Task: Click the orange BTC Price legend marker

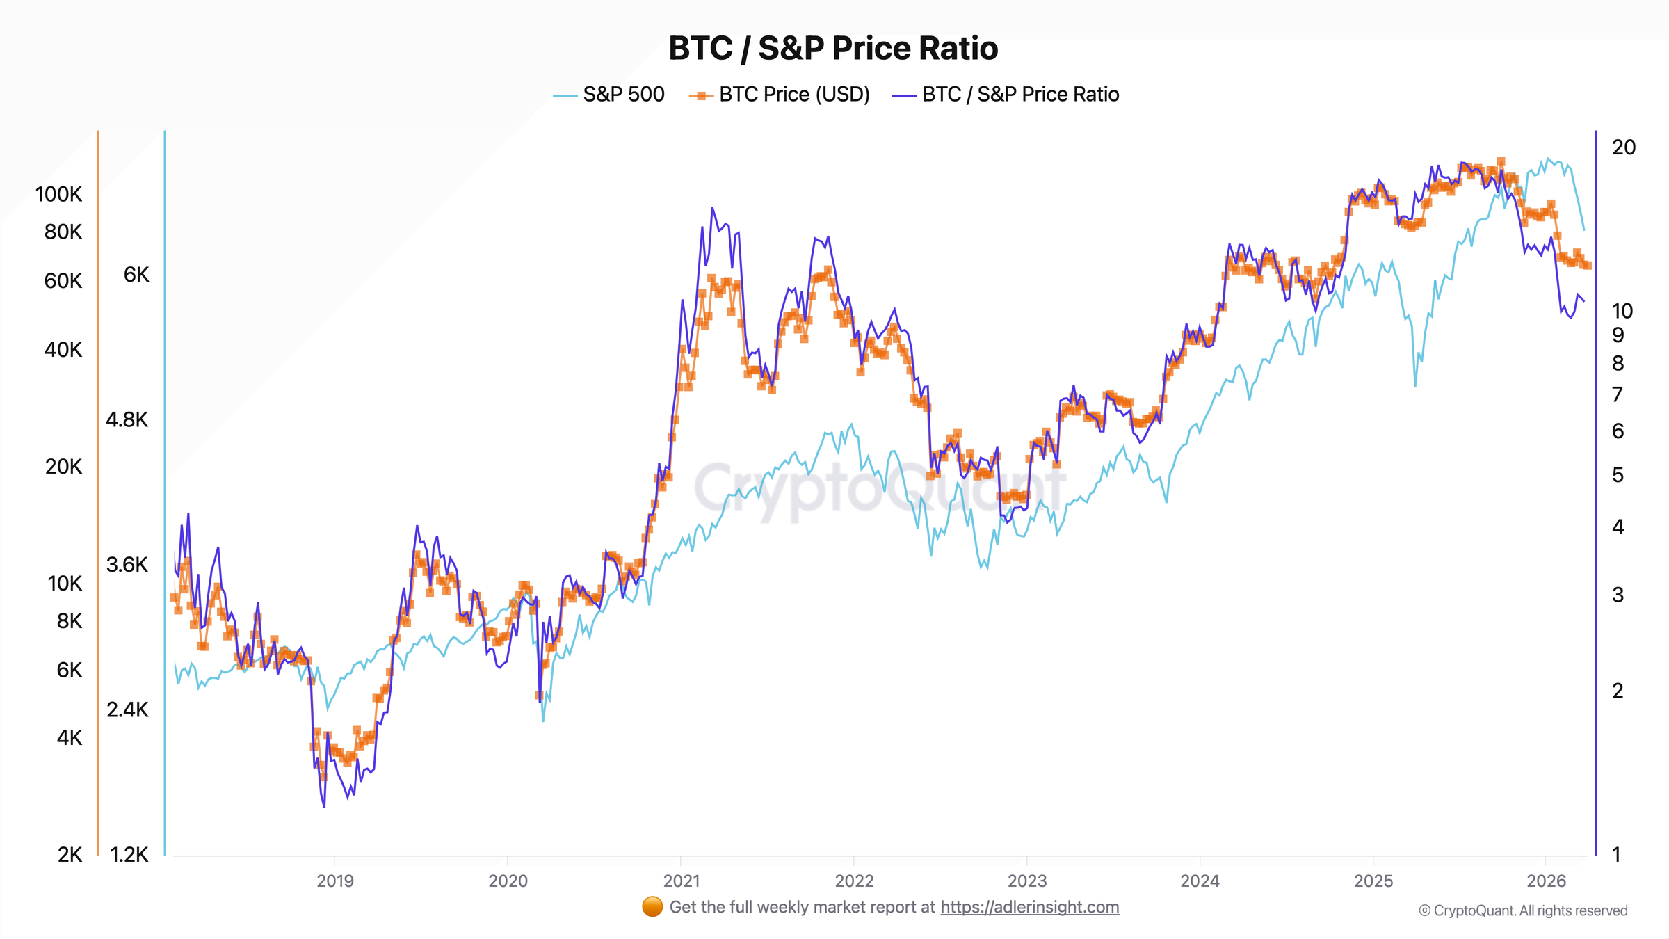Action: click(x=701, y=95)
